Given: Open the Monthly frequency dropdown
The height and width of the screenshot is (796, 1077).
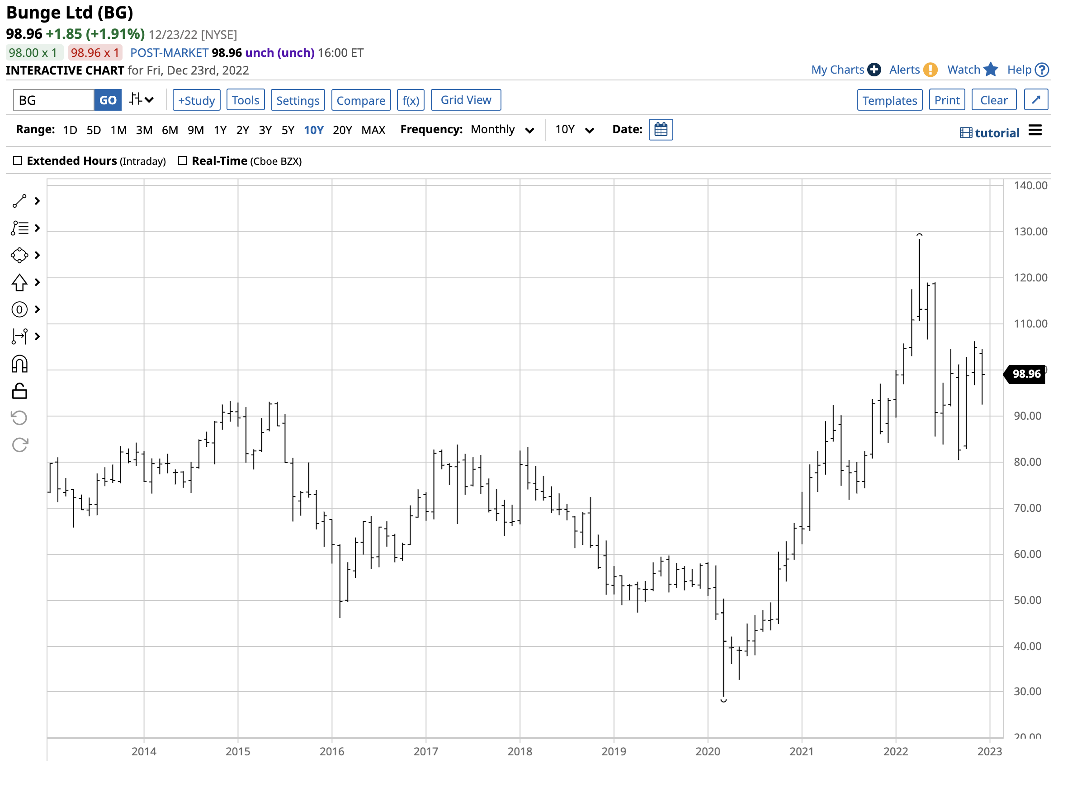Looking at the screenshot, I should (x=502, y=130).
